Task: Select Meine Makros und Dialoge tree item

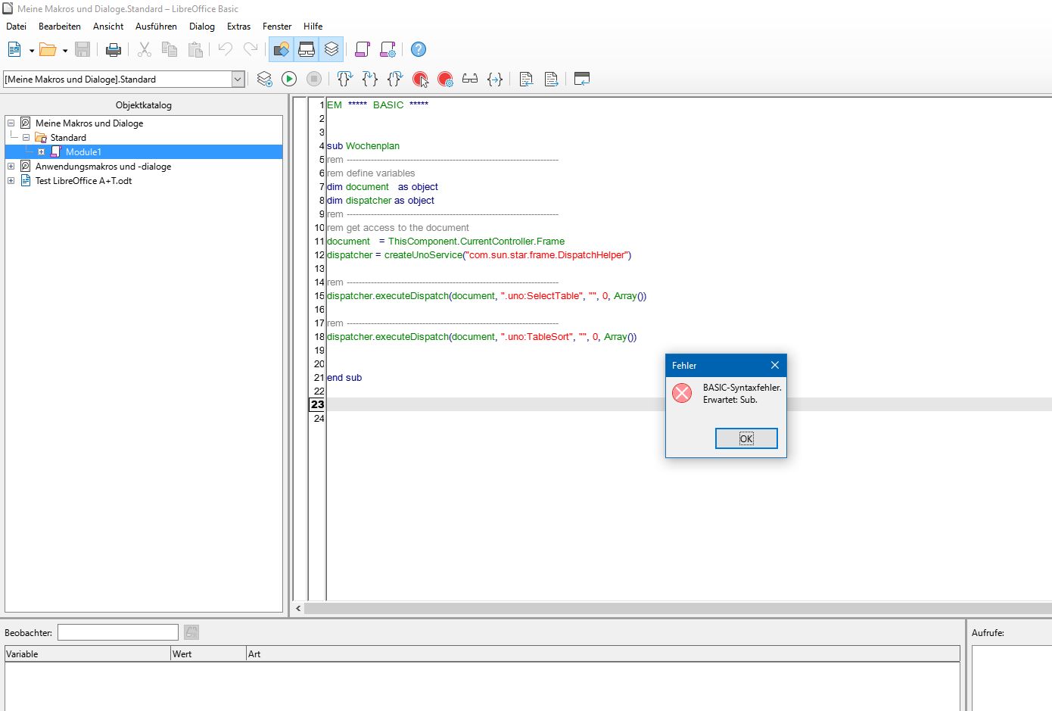Action: pos(89,123)
